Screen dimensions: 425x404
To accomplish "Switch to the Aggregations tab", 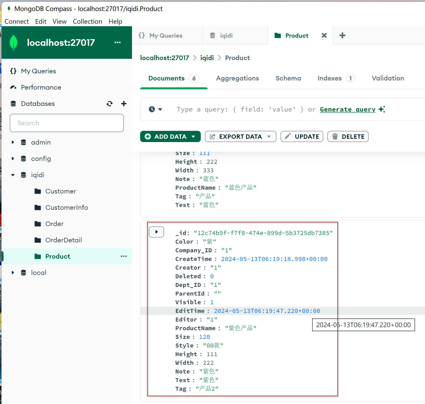I will (x=237, y=78).
